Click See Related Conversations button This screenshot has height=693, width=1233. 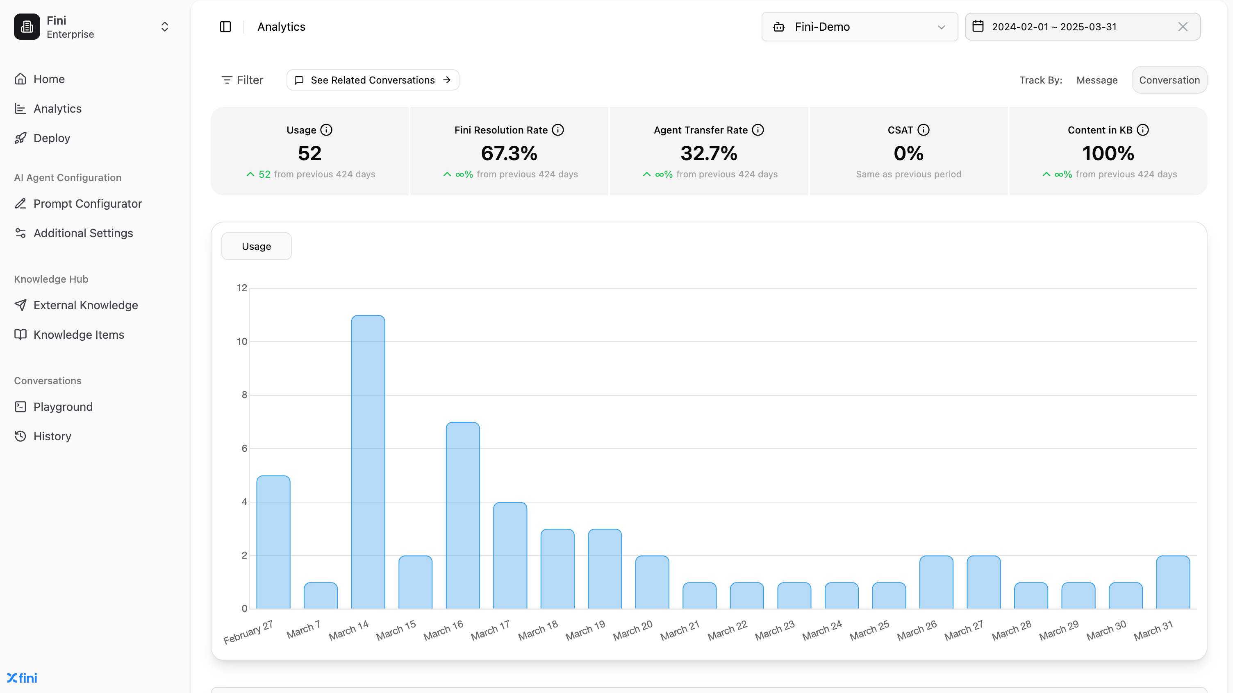tap(372, 80)
